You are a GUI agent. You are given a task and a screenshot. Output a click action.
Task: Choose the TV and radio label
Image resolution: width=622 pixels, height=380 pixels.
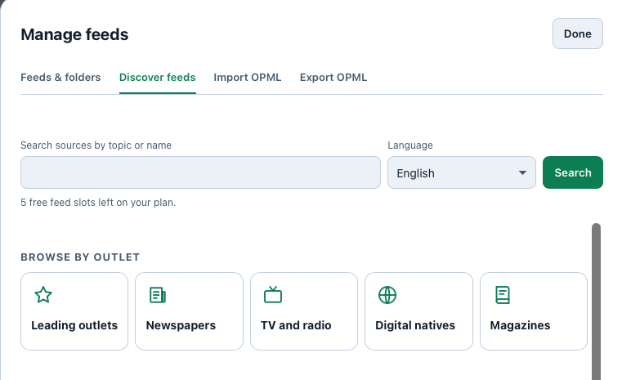pyautogui.click(x=296, y=325)
